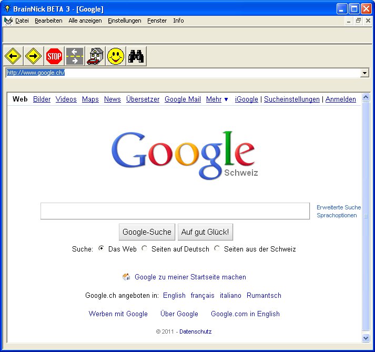The height and width of the screenshot is (352, 375).
Task: Open the Videos link
Action: [x=66, y=99]
